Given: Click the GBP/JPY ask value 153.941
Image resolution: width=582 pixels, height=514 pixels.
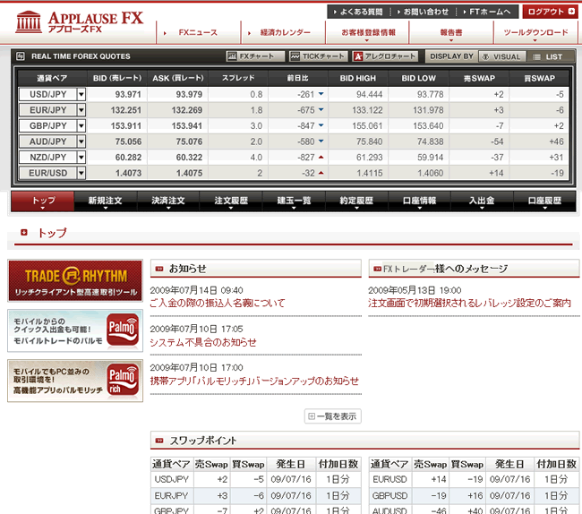Looking at the screenshot, I should coord(187,126).
